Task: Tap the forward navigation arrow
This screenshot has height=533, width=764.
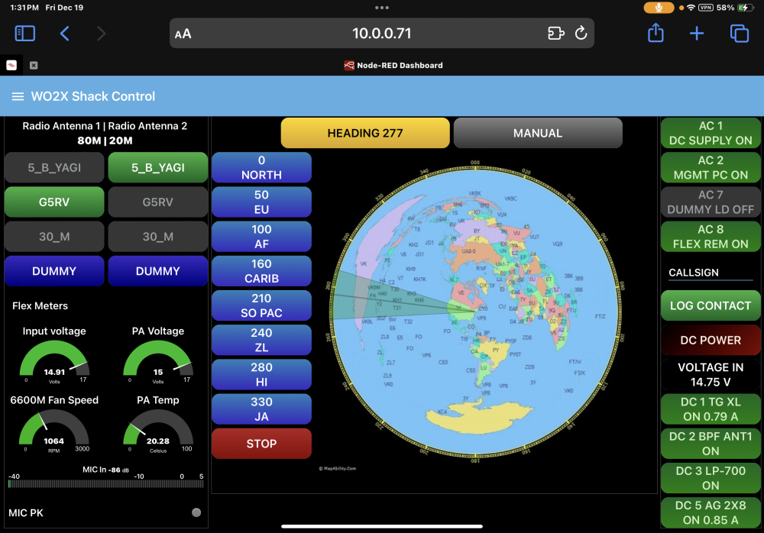Action: 101,34
